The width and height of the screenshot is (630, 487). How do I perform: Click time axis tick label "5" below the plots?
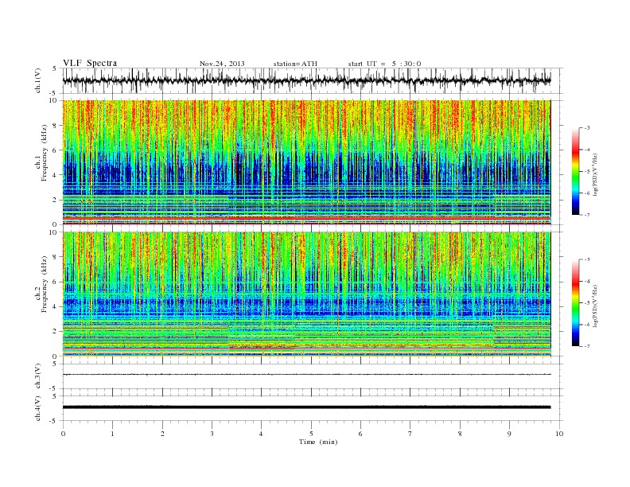[311, 434]
